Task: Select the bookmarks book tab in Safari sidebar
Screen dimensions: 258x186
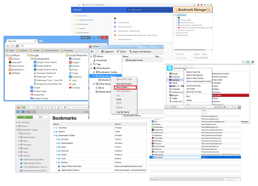Action: coord(25,117)
